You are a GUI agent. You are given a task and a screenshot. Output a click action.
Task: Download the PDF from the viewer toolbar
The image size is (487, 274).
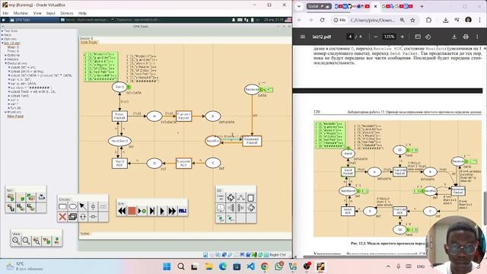tap(454, 37)
